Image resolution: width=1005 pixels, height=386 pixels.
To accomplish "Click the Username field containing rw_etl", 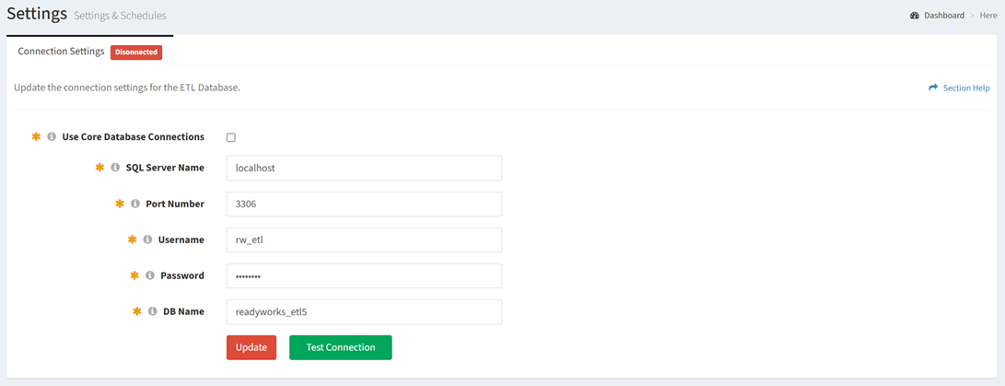I will click(x=364, y=240).
